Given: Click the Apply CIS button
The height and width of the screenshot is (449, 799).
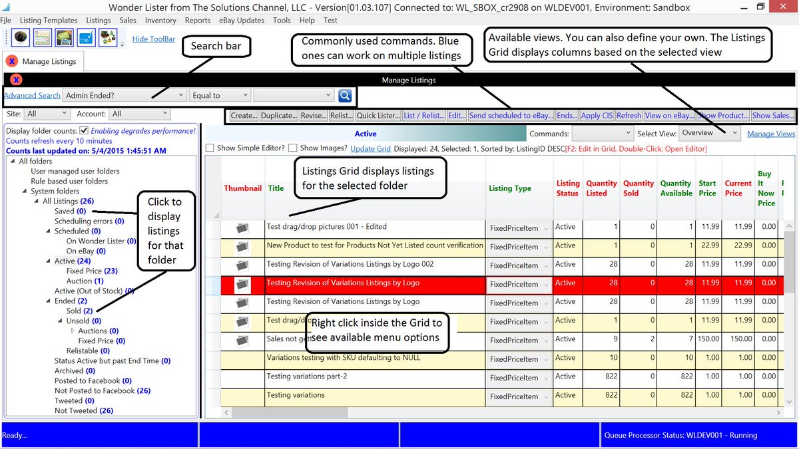Looking at the screenshot, I should 597,116.
